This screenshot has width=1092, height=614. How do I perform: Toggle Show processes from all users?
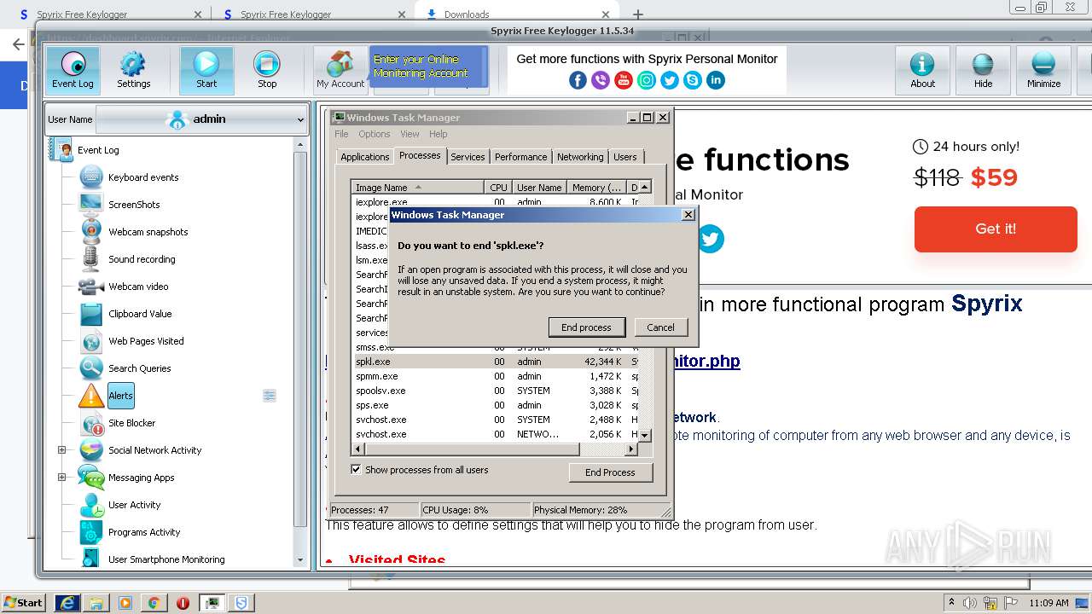pyautogui.click(x=356, y=469)
